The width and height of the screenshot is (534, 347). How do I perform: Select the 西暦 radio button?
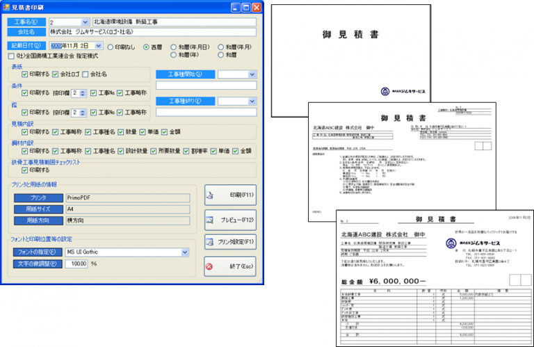point(146,47)
